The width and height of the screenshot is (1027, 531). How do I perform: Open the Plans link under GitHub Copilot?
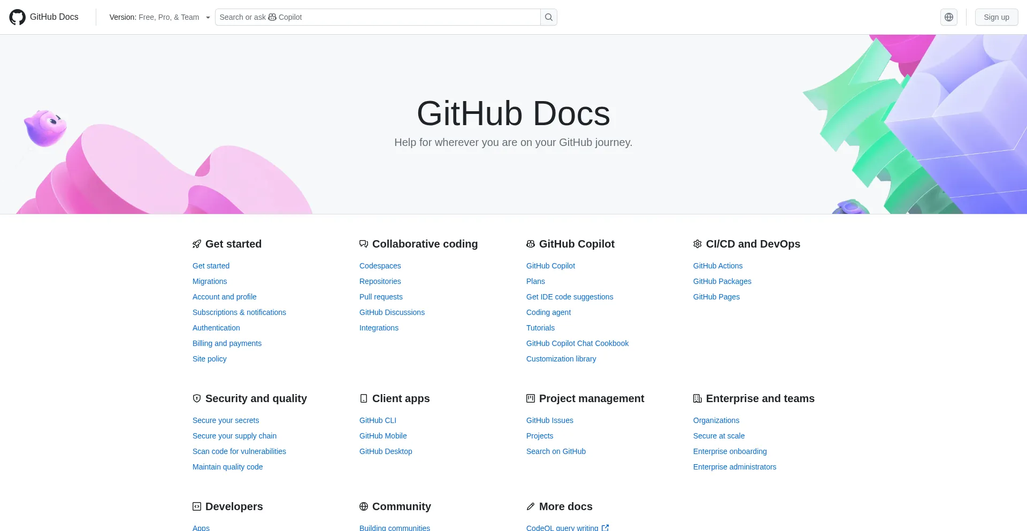[x=535, y=281]
